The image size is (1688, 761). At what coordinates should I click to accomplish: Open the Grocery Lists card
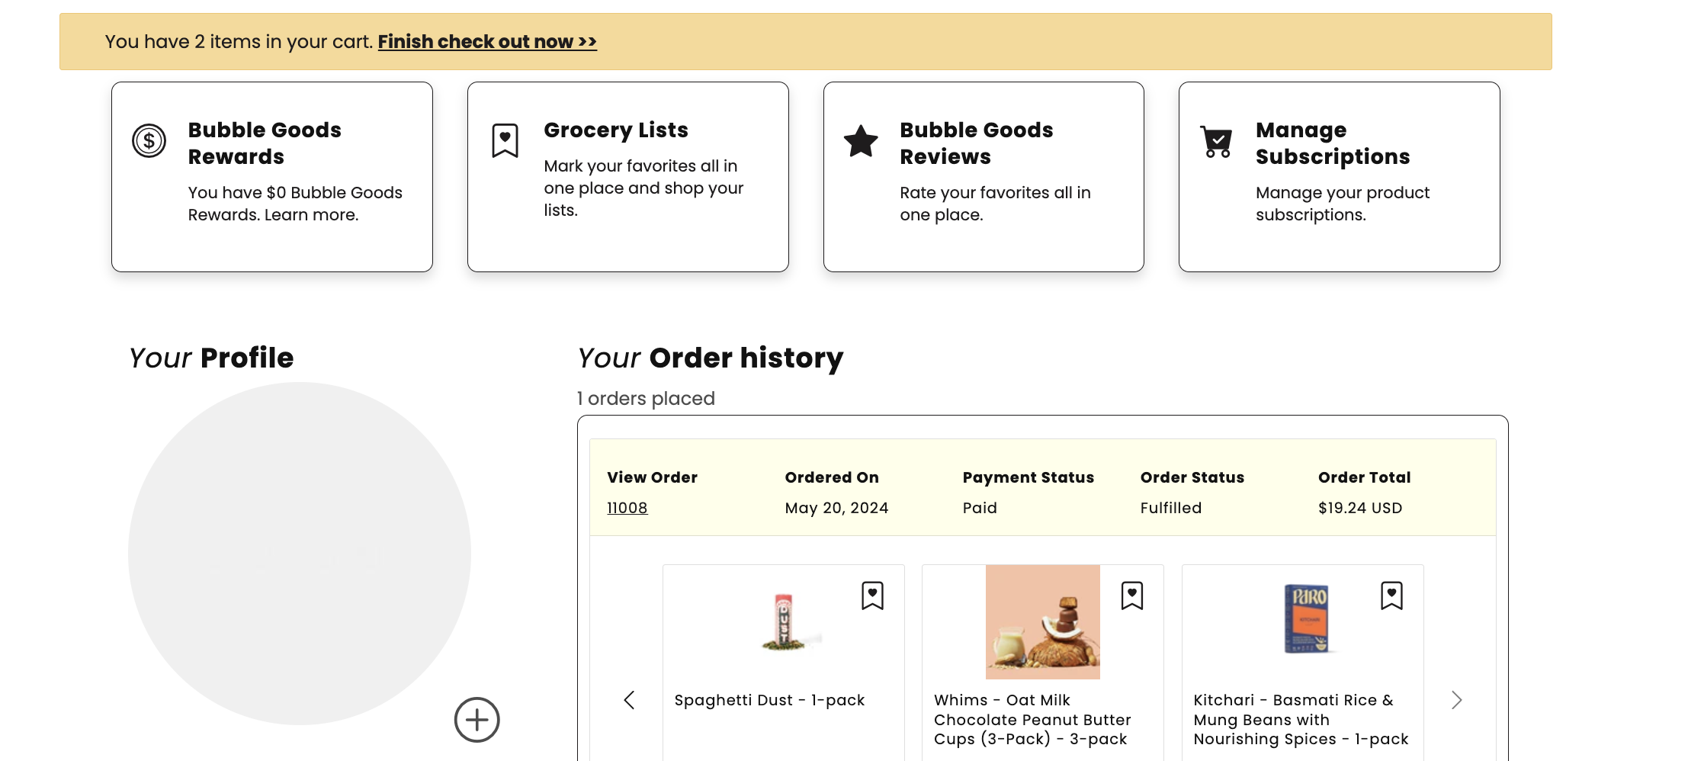[628, 177]
